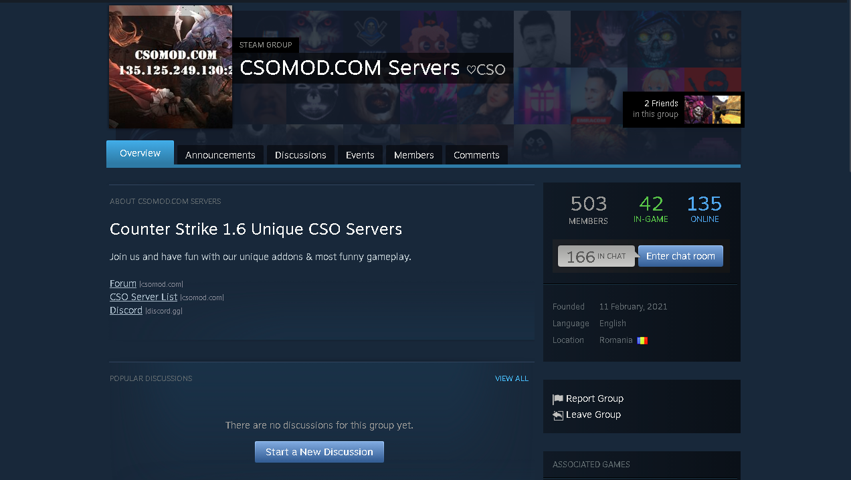Screen dimensions: 851x480
Task: Click the CSOMOD.COM Servers group title
Action: [x=350, y=68]
